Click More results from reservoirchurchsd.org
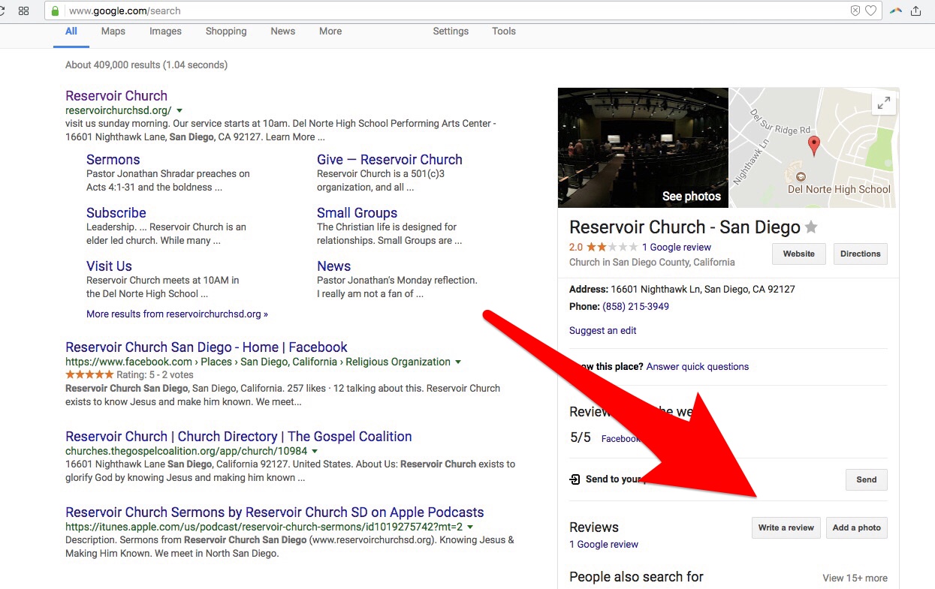 pos(177,314)
